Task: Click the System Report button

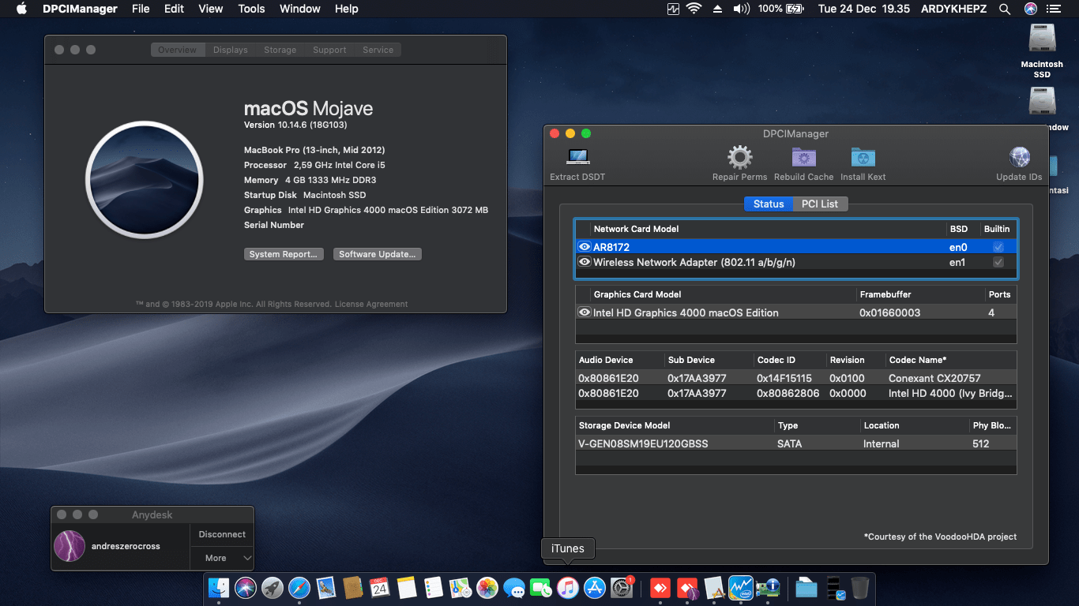Action: click(284, 253)
